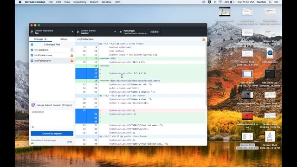This screenshot has height=167, width=297.
Task: Click the conflict warning icon for bin/Foobar.class
Action: pyautogui.click(x=72, y=55)
